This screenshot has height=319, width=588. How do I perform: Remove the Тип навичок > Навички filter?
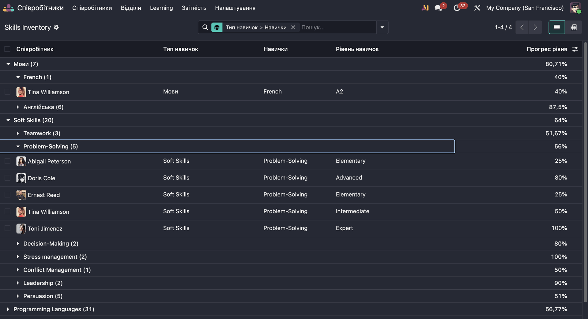[293, 27]
